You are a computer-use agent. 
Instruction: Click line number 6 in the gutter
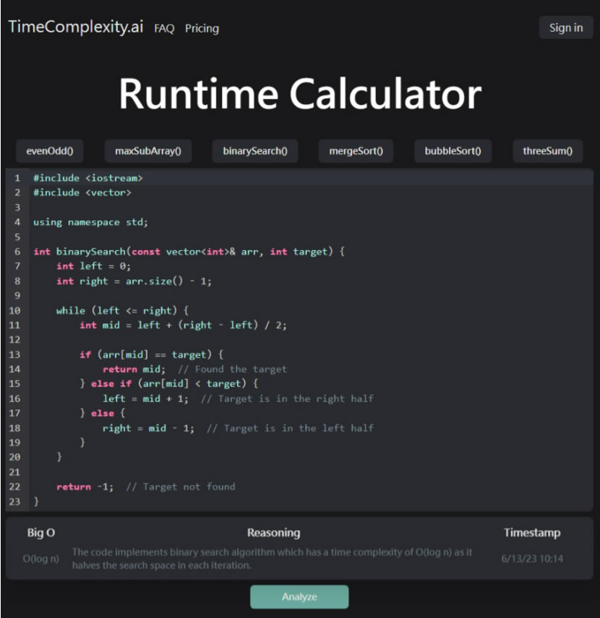17,252
